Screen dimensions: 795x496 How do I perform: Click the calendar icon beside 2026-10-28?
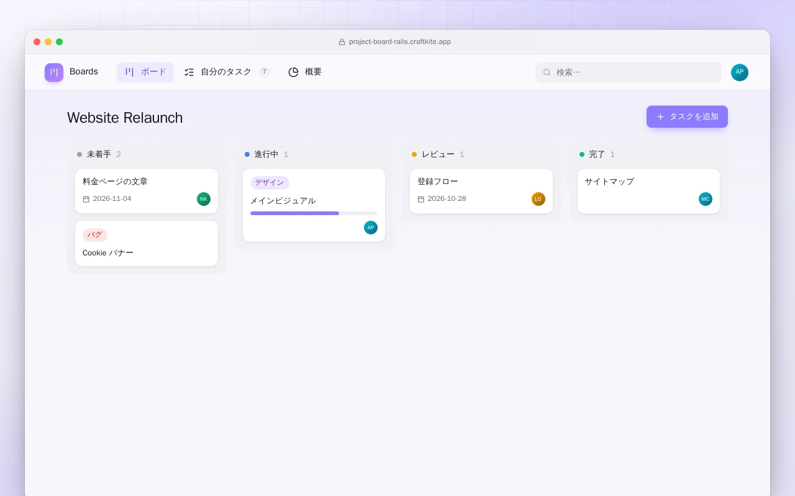pyautogui.click(x=421, y=199)
